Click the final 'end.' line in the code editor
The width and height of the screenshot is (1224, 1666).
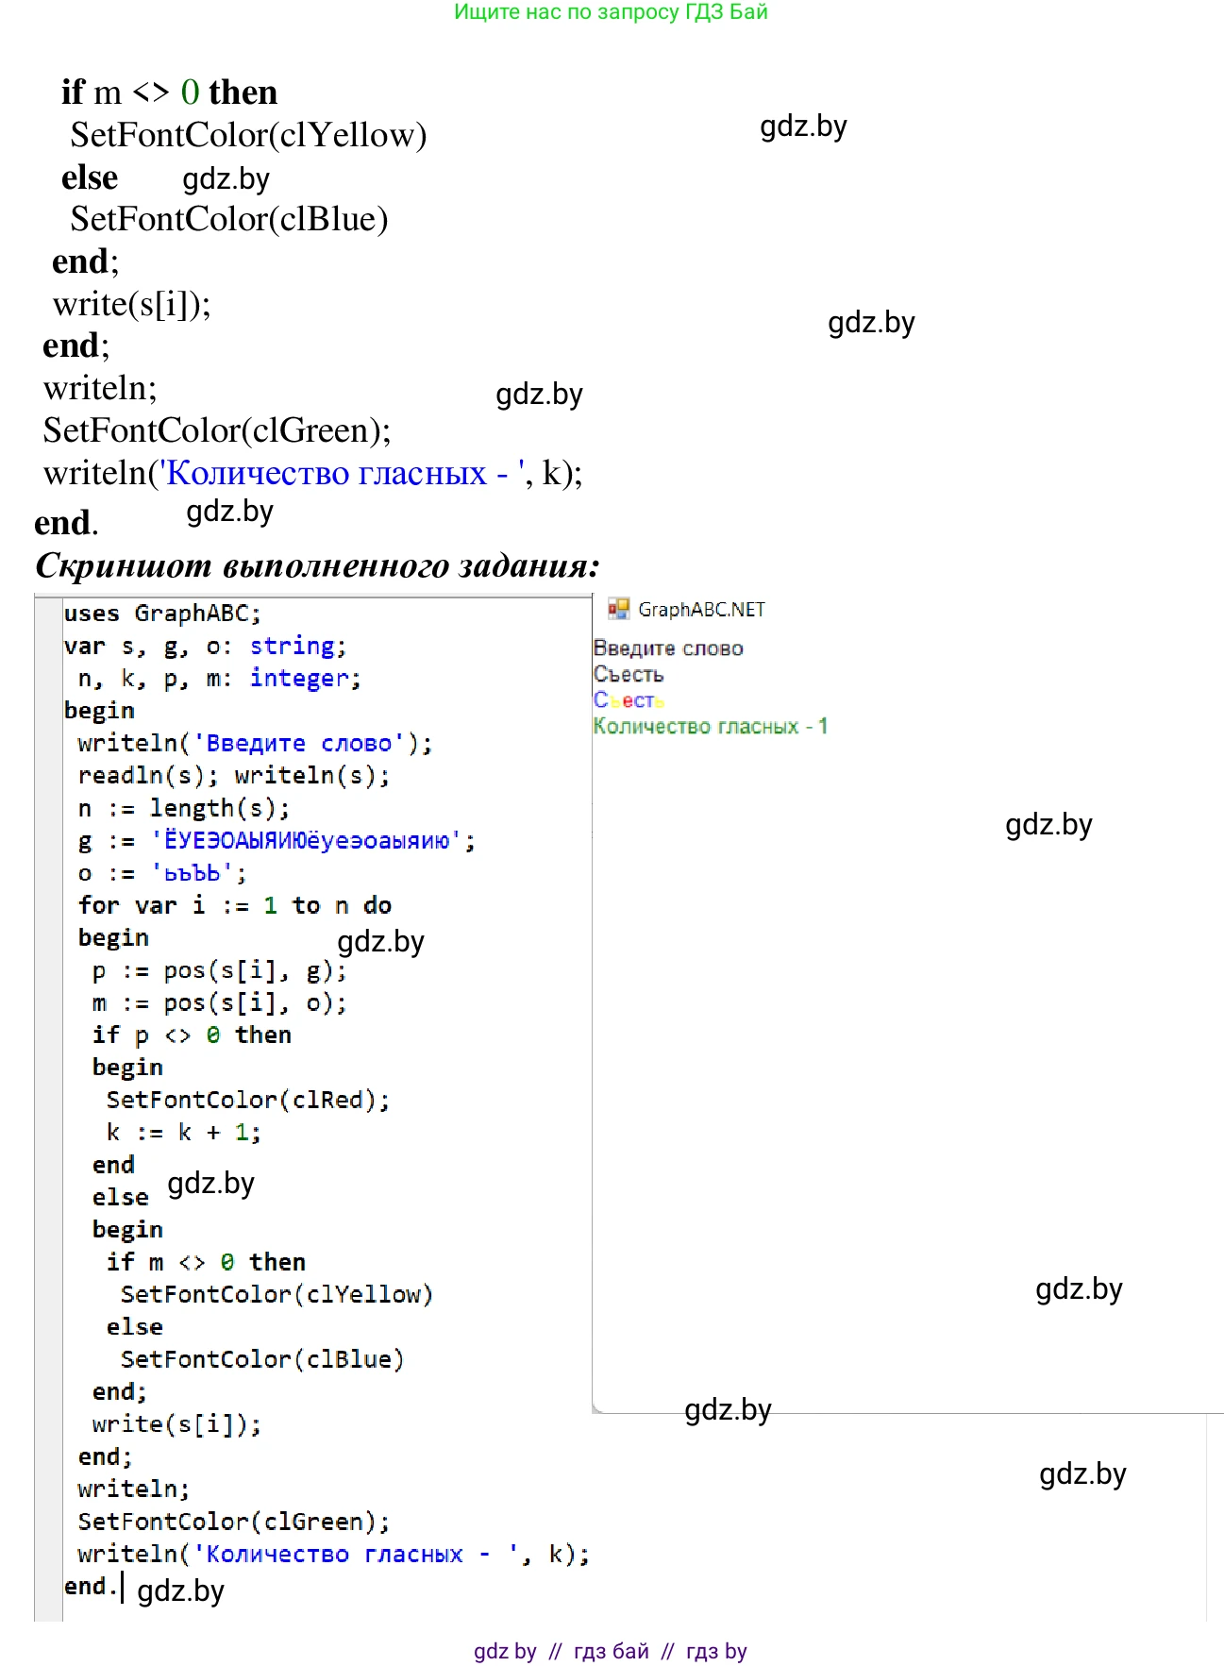point(91,1586)
